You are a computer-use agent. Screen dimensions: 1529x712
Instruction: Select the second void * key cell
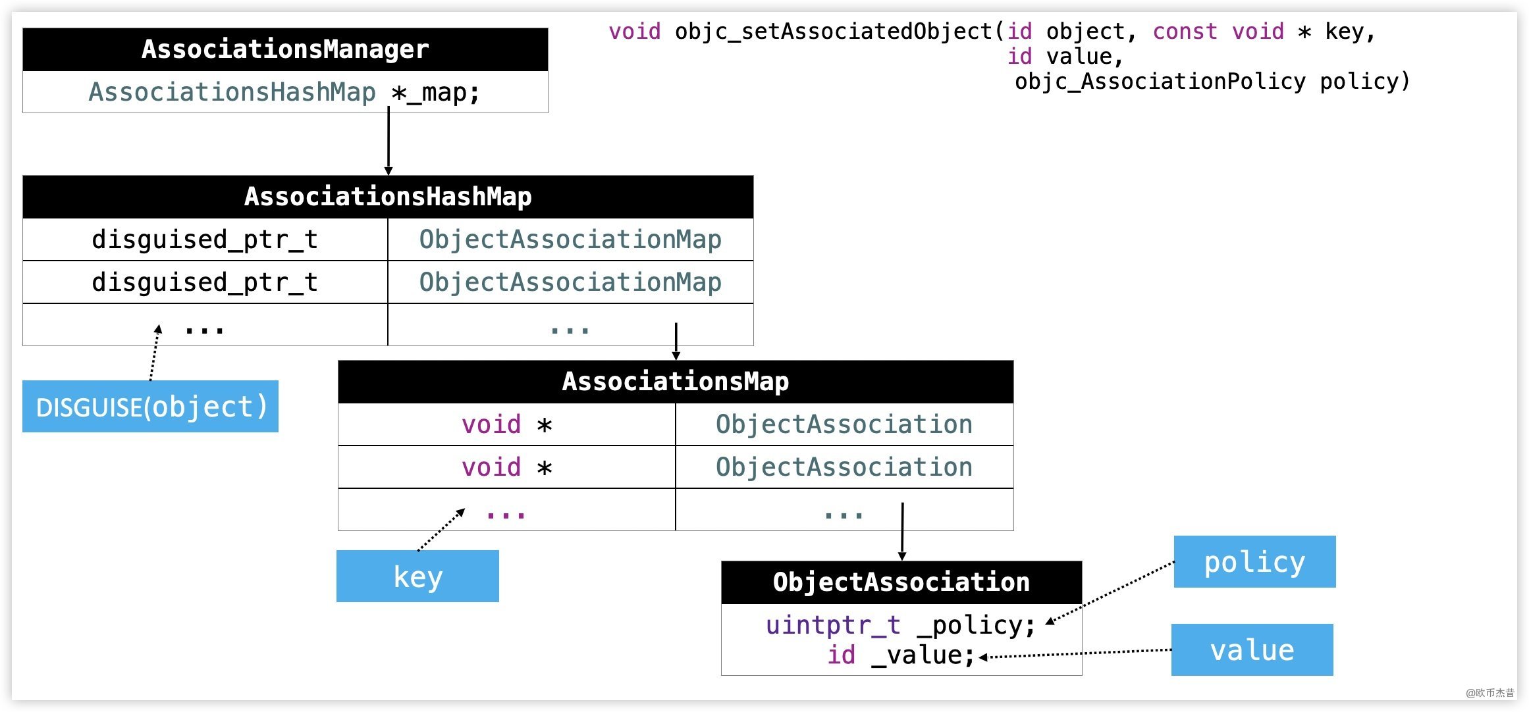[x=506, y=467]
